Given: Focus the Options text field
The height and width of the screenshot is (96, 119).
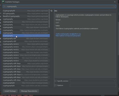Looking at the screenshot, I should (x=93, y=85).
